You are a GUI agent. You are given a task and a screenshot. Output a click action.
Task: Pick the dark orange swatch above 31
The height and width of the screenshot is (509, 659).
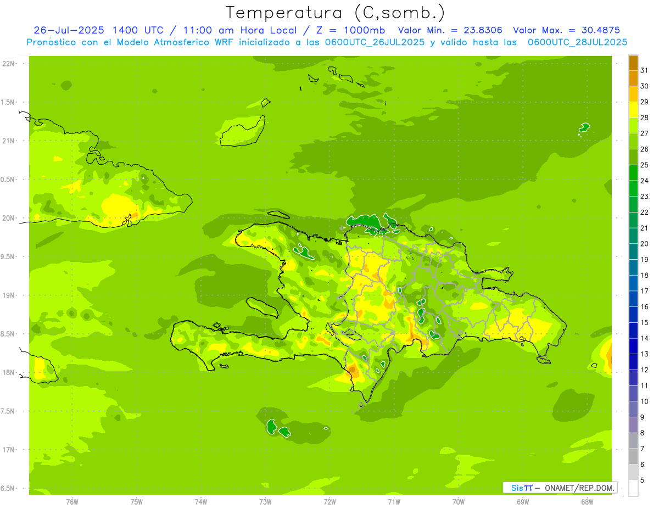[x=633, y=62]
